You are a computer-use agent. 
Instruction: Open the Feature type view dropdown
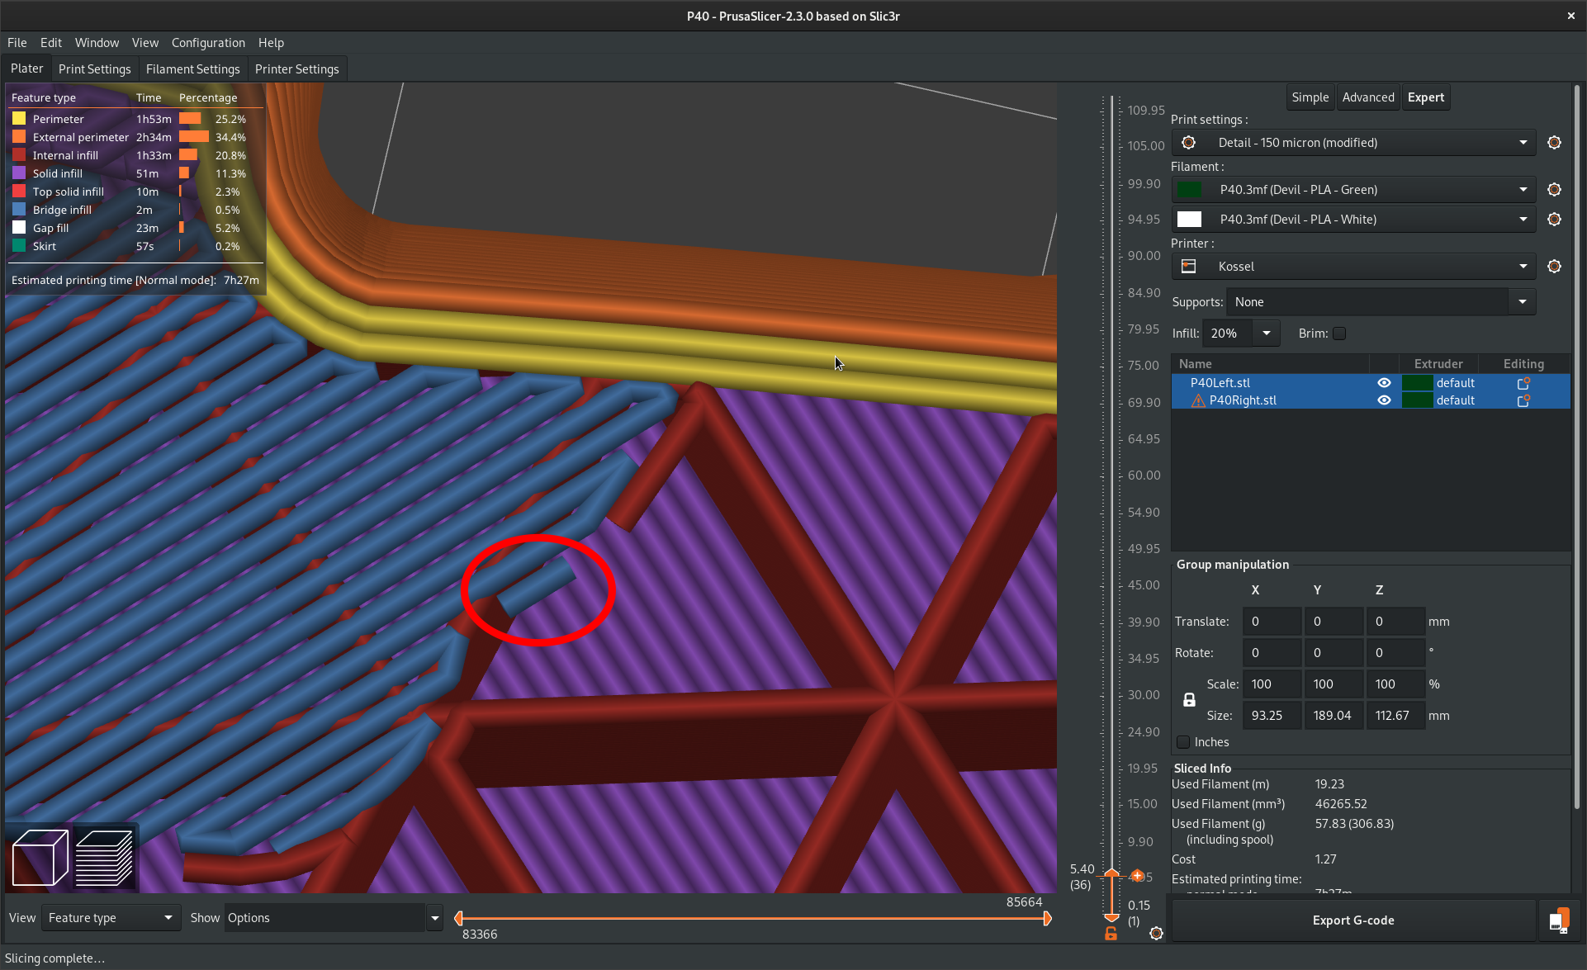(x=111, y=918)
